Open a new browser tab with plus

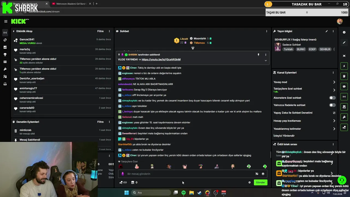click(x=97, y=4)
